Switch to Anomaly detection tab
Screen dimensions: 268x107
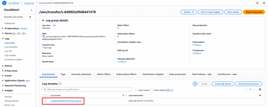(81, 74)
